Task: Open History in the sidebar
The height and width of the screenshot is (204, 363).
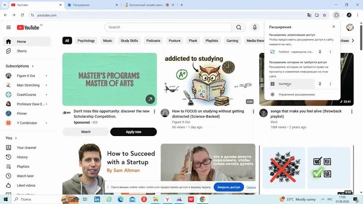Action: [27, 157]
